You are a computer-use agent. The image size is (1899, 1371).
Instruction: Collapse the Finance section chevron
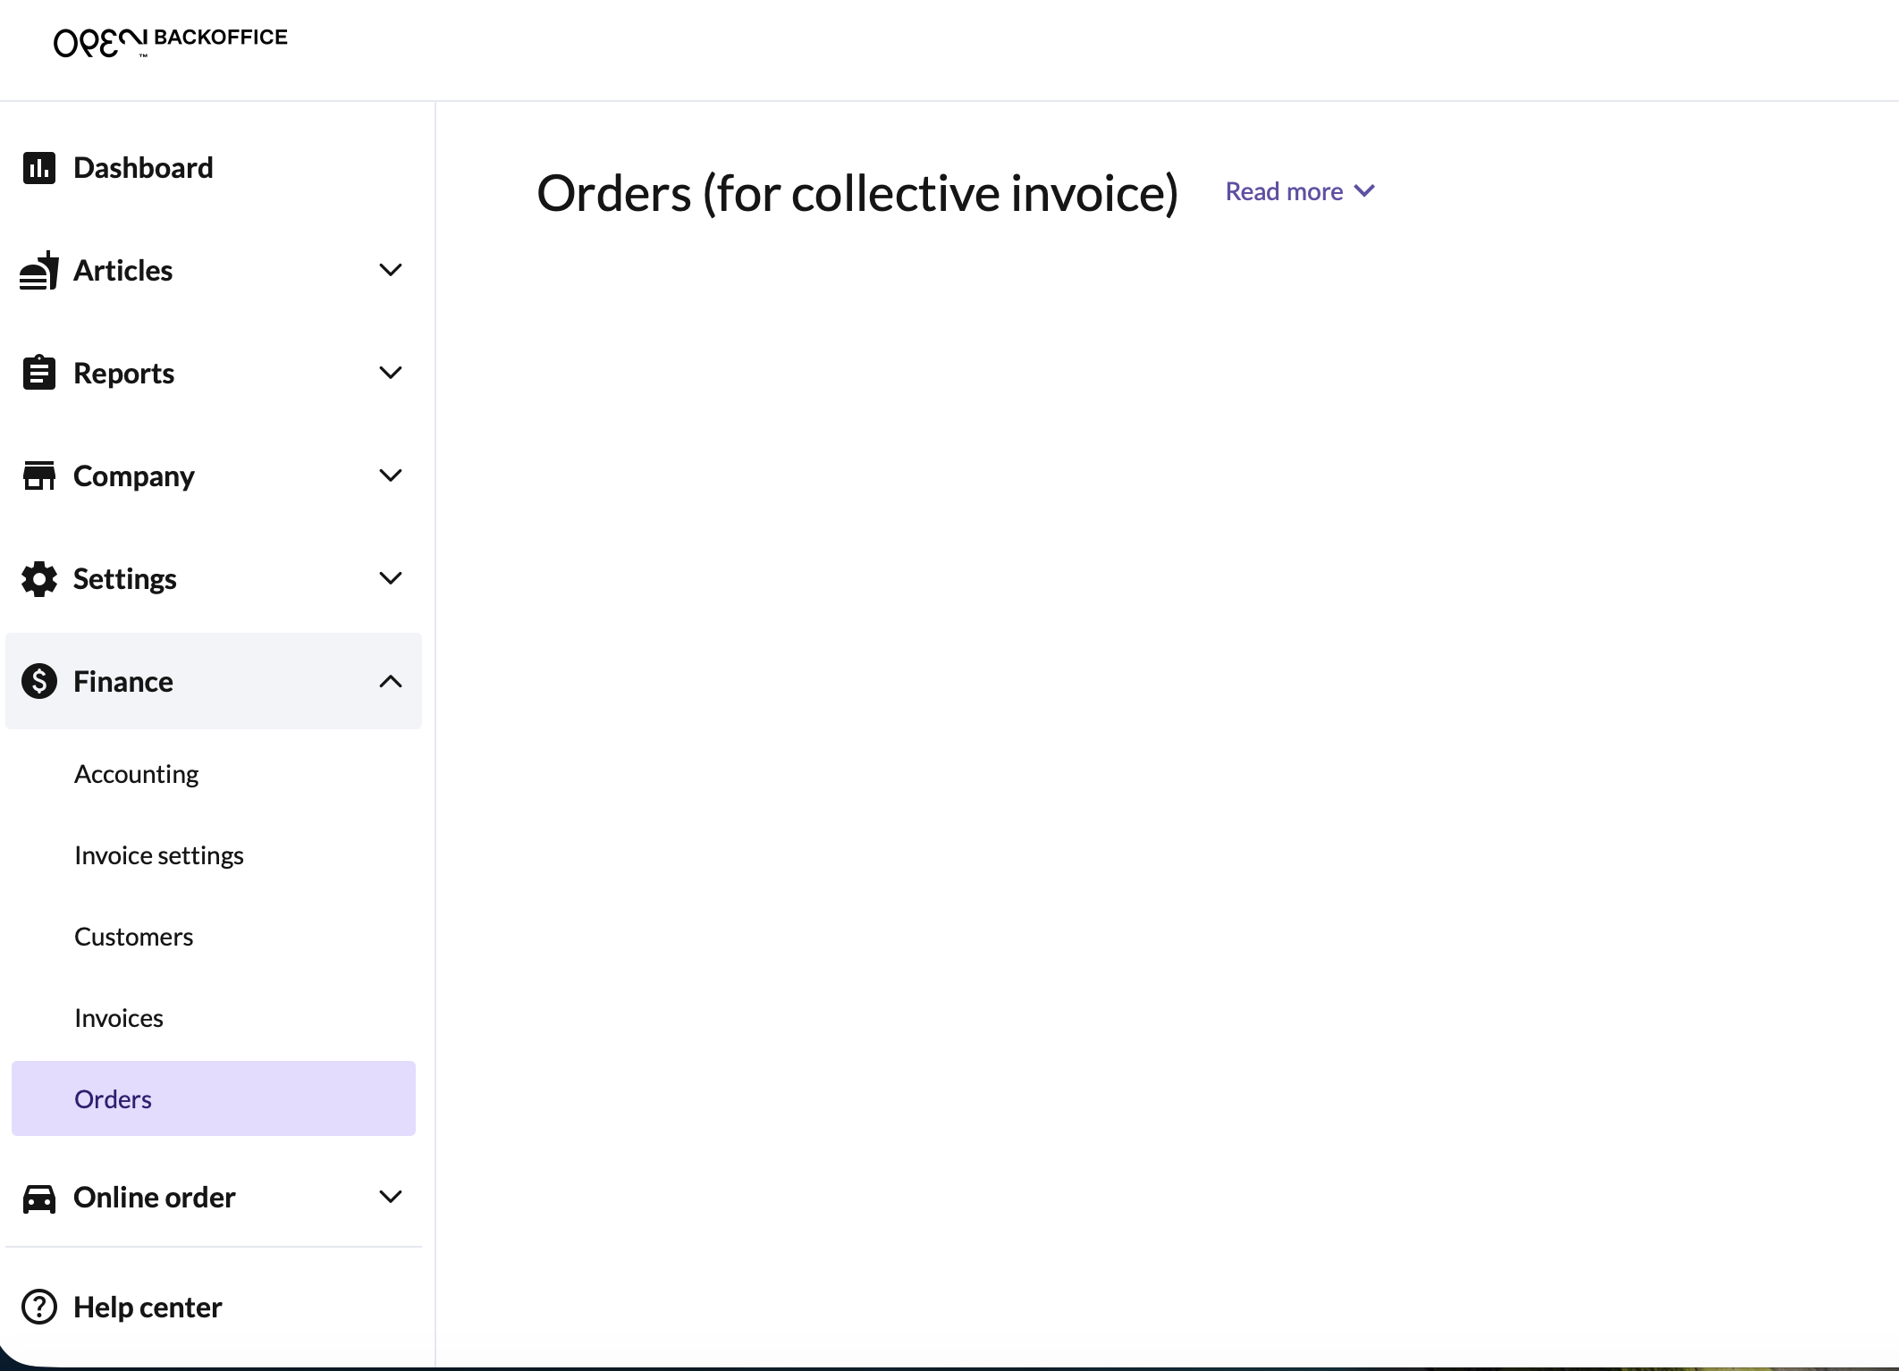[391, 681]
